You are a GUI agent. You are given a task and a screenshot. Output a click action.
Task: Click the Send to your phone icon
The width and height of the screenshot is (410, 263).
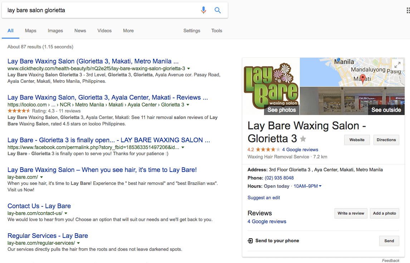(x=250, y=241)
